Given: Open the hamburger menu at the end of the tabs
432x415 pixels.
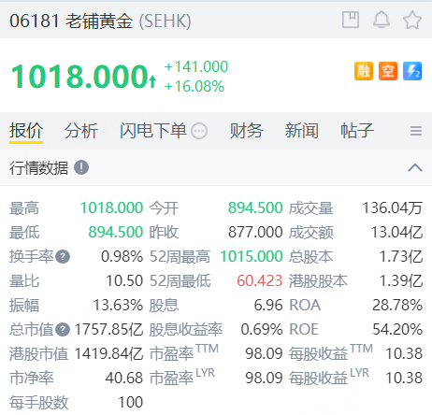Looking at the screenshot, I should click(416, 131).
